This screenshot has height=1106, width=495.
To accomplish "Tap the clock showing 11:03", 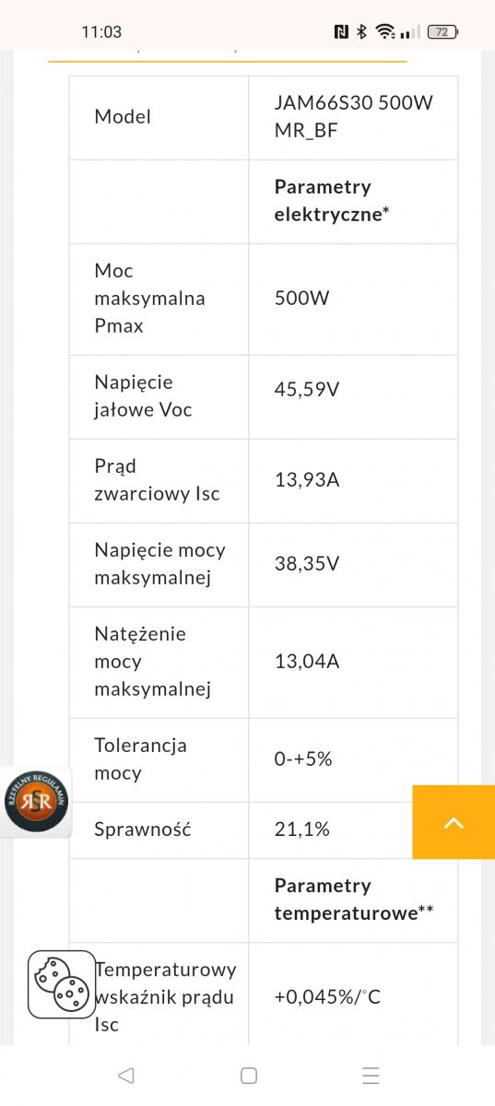I will click(x=101, y=31).
